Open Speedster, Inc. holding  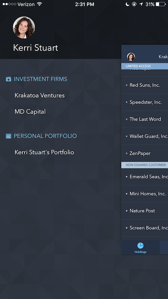tap(144, 102)
